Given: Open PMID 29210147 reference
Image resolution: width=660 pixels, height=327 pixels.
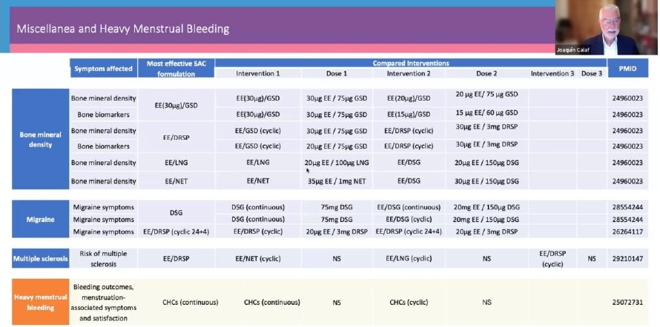Looking at the screenshot, I should point(628,260).
